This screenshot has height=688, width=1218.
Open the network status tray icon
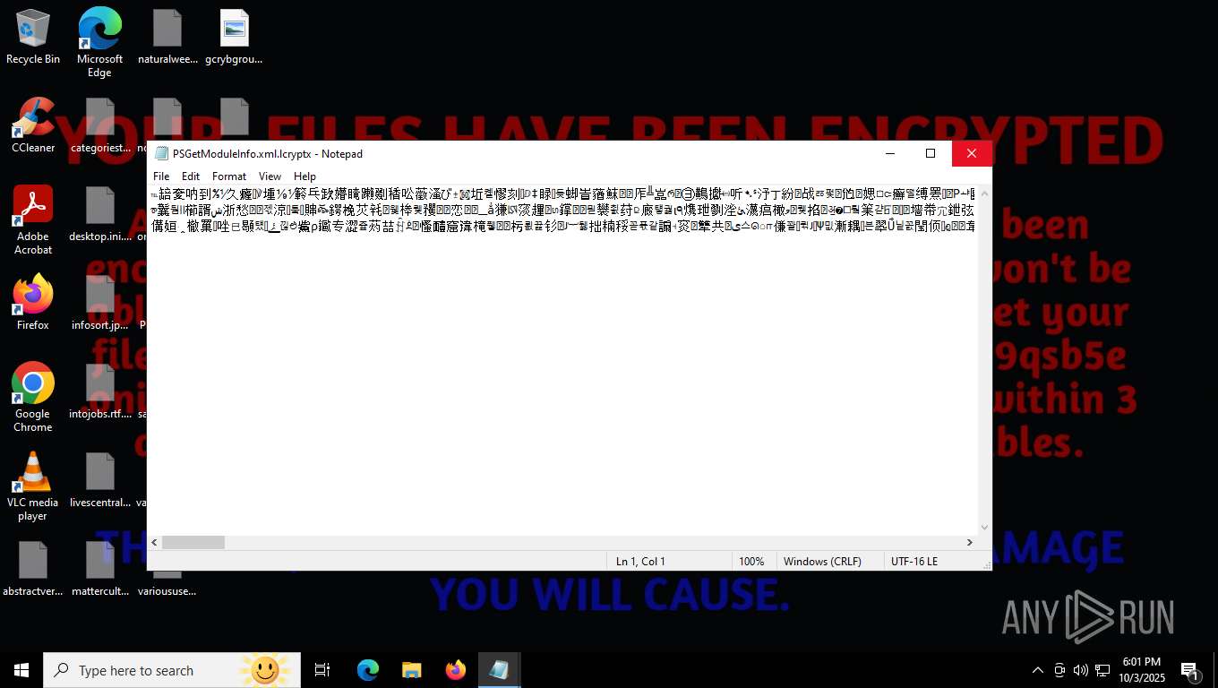pos(1102,670)
